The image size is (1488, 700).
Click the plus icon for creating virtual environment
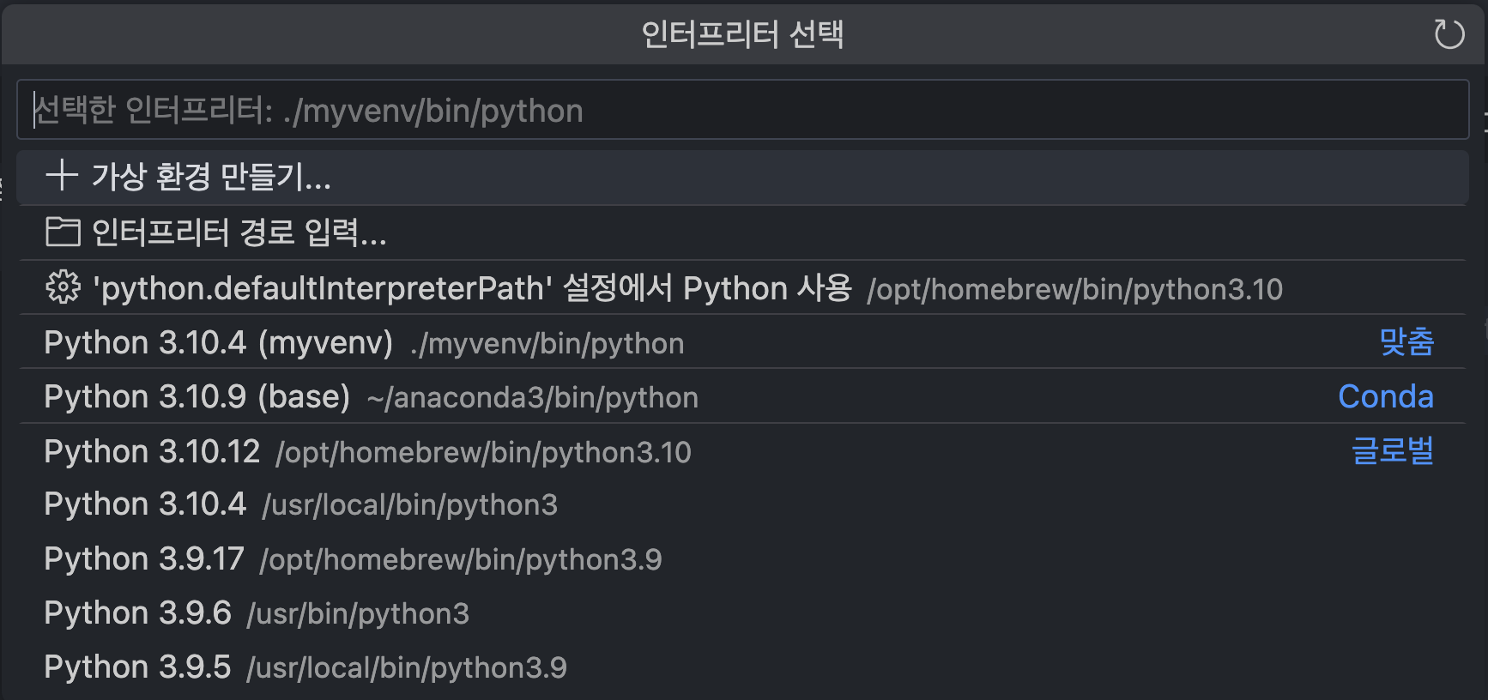[x=62, y=175]
